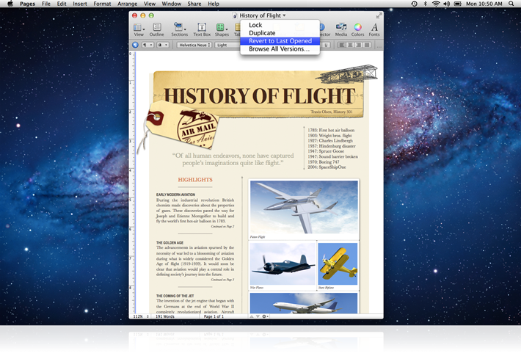521x356 pixels.
Task: Open the 112% zoom level dropdown
Action: click(139, 316)
